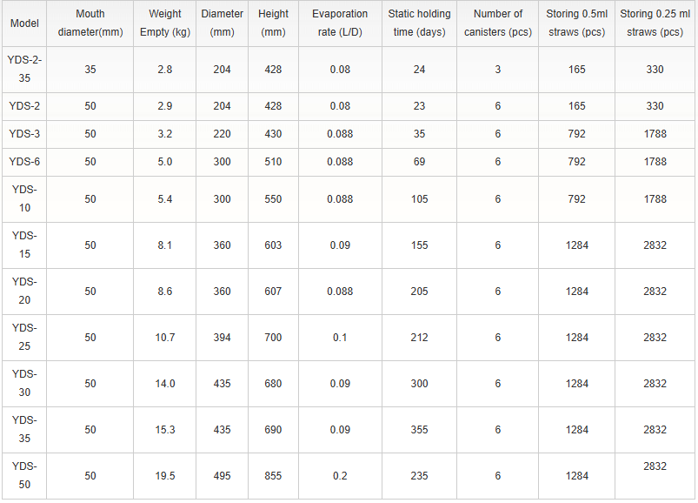Select the YDS-25 model cell
Screen dimensions: 698x503
pyautogui.click(x=24, y=338)
